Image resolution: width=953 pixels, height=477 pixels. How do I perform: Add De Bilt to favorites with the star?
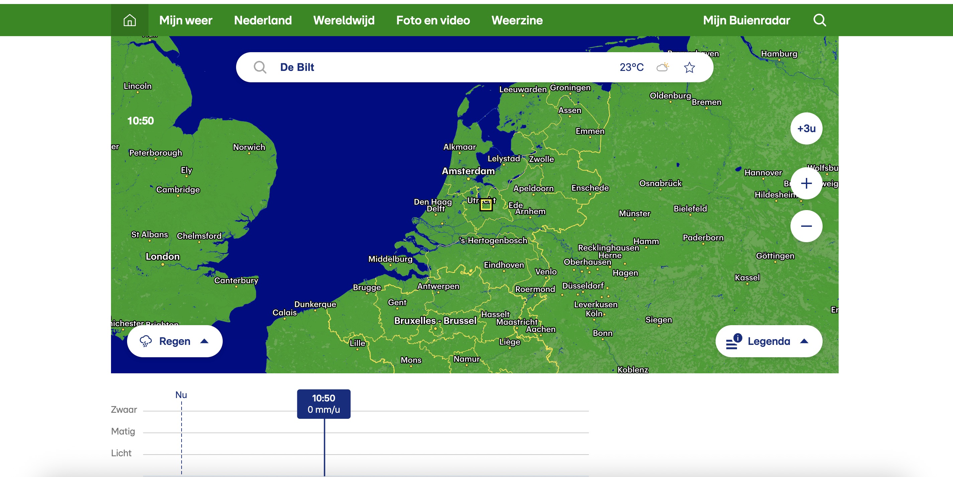[x=689, y=67]
